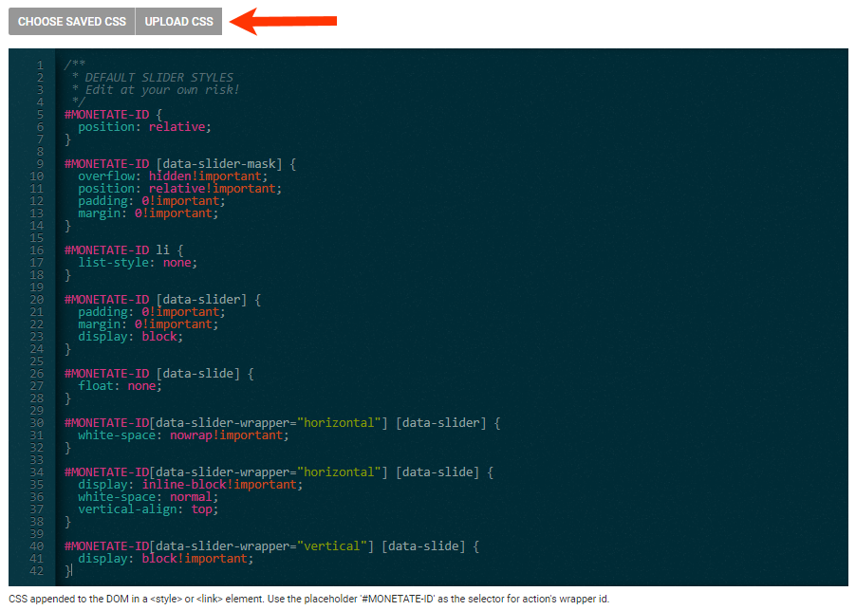Select line number 9 in gutter
Screen dimensions: 856x610
point(40,164)
